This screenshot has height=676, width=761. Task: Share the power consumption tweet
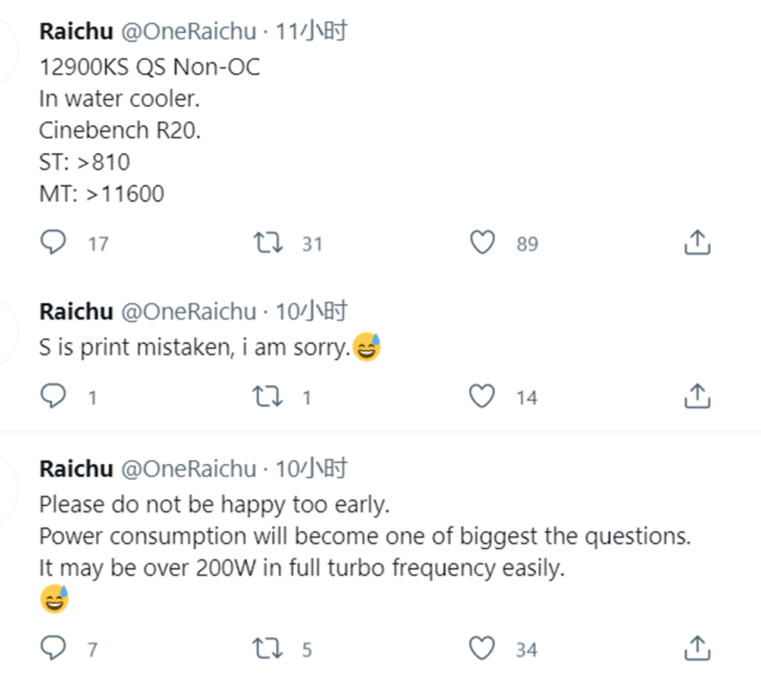[697, 648]
